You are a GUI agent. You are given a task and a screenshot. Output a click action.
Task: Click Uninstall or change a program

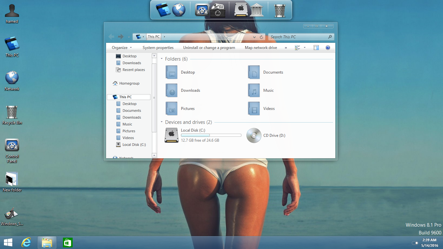pos(209,48)
